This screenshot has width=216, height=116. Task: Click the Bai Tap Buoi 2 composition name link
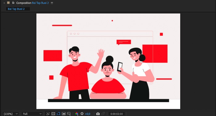pyautogui.click(x=40, y=3)
